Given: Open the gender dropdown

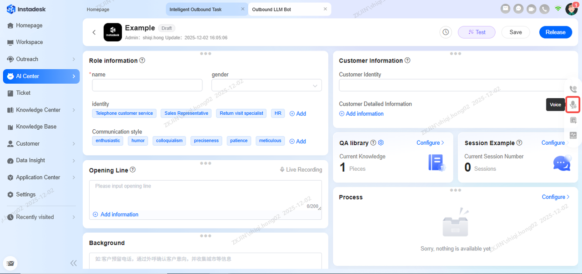Looking at the screenshot, I should click(266, 85).
